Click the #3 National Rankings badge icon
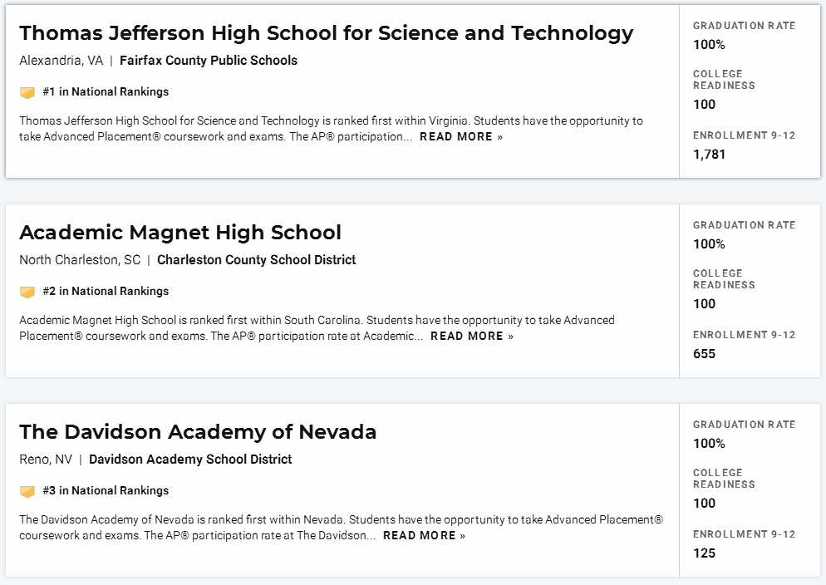 coord(27,491)
